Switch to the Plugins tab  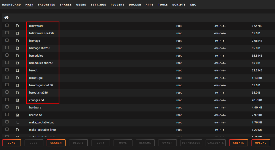[117, 5]
